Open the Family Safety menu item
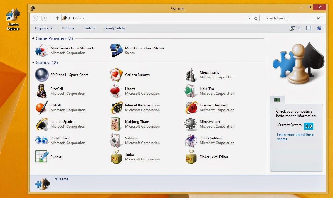 [x=114, y=28]
